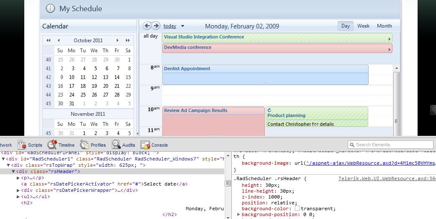Jump to next month in October 2011 calendar
The width and height of the screenshot is (436, 219).
click(x=117, y=41)
